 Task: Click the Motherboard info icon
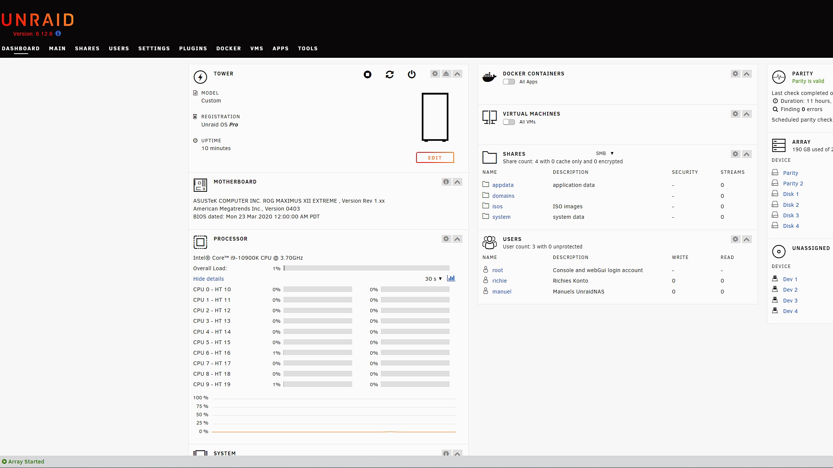pyautogui.click(x=446, y=182)
